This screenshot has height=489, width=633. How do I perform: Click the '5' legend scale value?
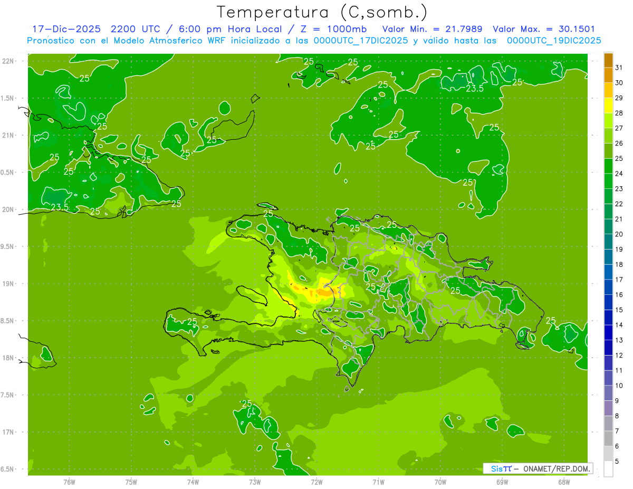point(617,462)
